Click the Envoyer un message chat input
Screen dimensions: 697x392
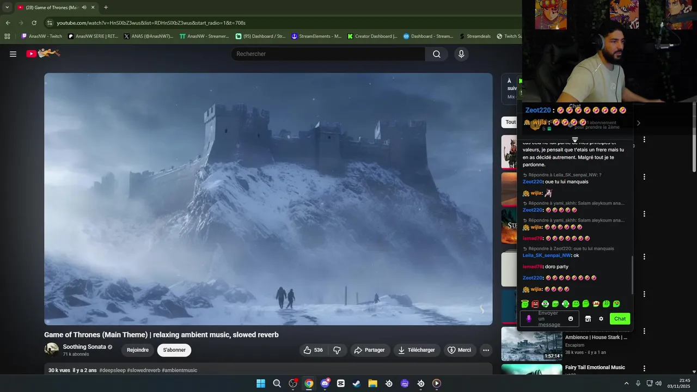point(549,319)
